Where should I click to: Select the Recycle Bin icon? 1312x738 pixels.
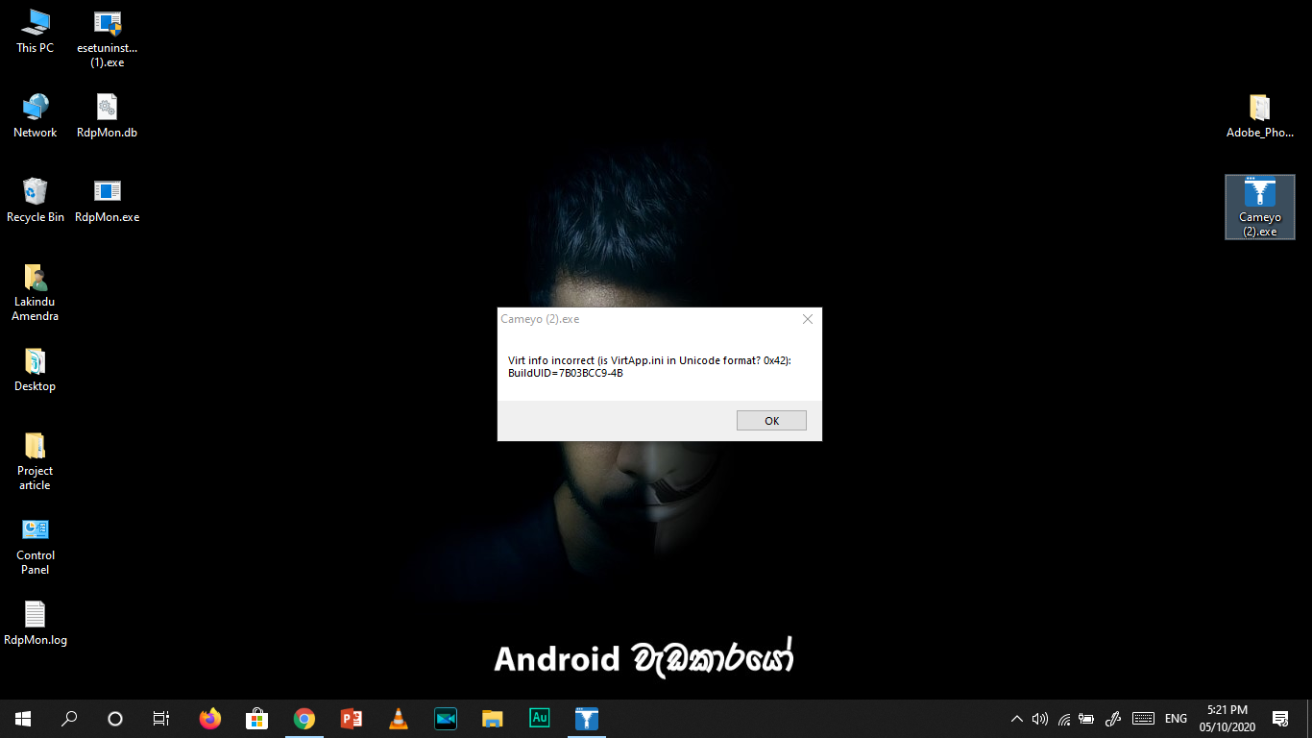36,200
